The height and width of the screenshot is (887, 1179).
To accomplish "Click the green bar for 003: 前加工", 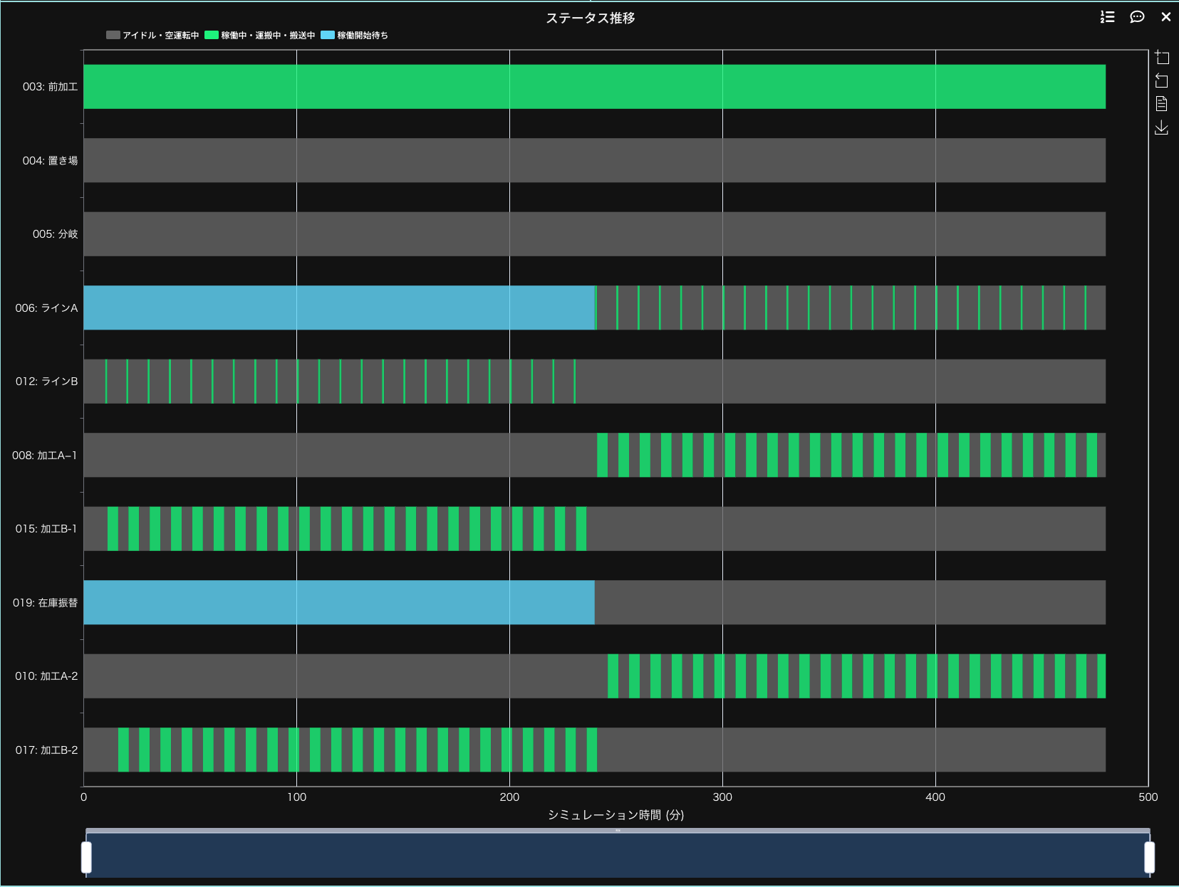I will pyautogui.click(x=594, y=87).
